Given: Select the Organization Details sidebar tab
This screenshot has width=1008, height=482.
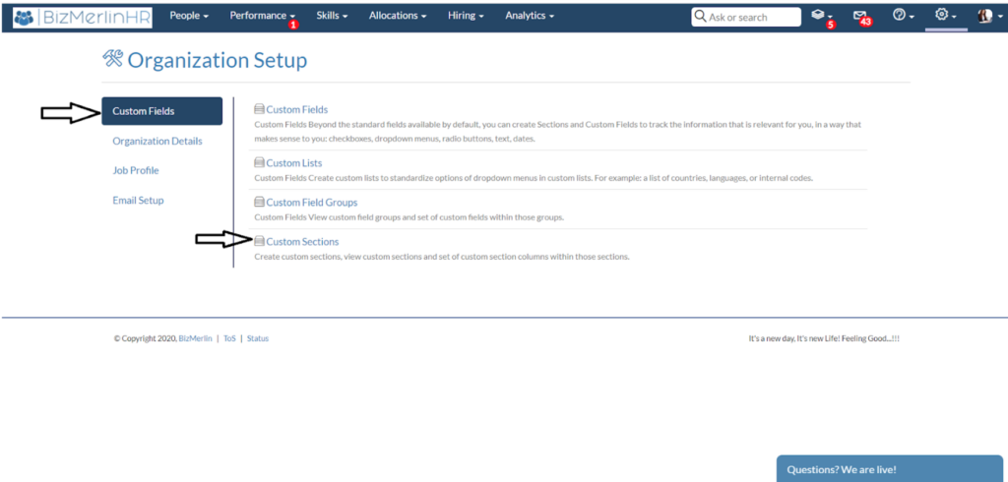Looking at the screenshot, I should click(x=157, y=141).
